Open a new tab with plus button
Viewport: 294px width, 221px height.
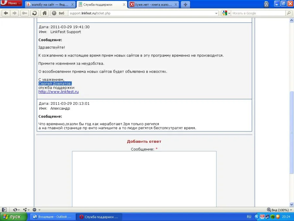tap(186, 5)
